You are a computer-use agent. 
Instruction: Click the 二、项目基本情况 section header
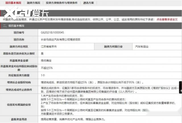point(91,26)
